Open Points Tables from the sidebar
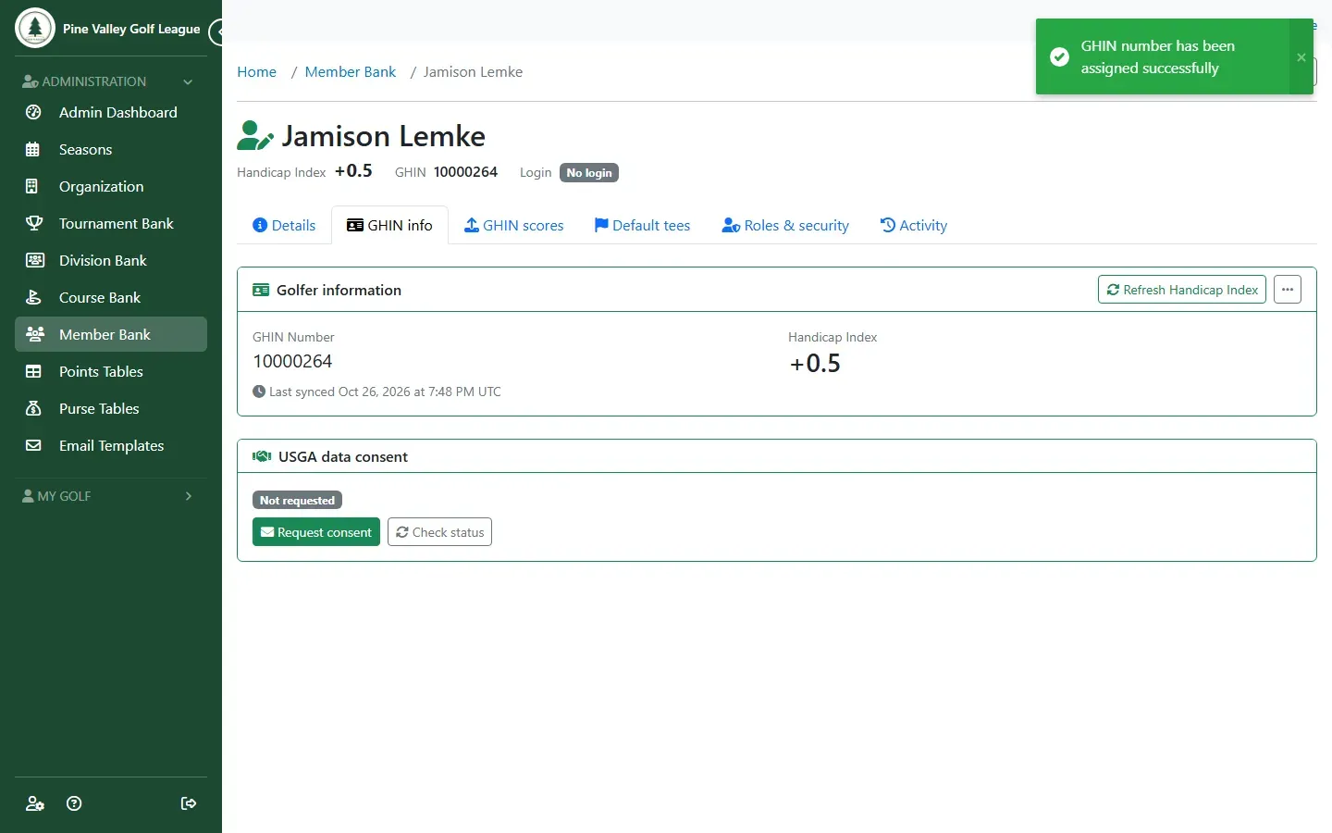Image resolution: width=1332 pixels, height=833 pixels. [x=111, y=371]
